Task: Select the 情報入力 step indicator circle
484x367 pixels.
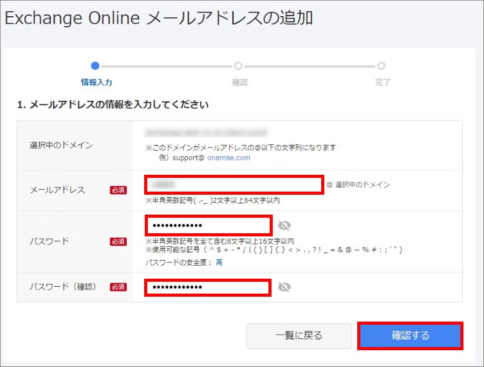Action: point(95,66)
